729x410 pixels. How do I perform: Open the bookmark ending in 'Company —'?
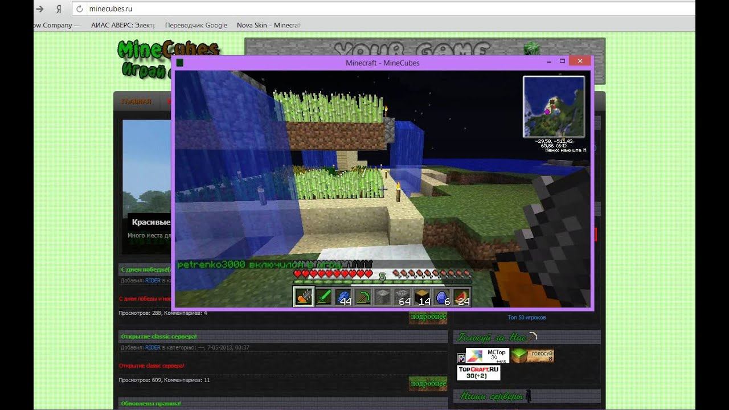(57, 25)
